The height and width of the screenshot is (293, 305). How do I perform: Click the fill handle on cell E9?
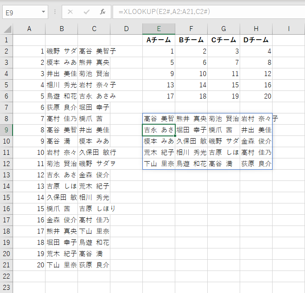(175, 135)
